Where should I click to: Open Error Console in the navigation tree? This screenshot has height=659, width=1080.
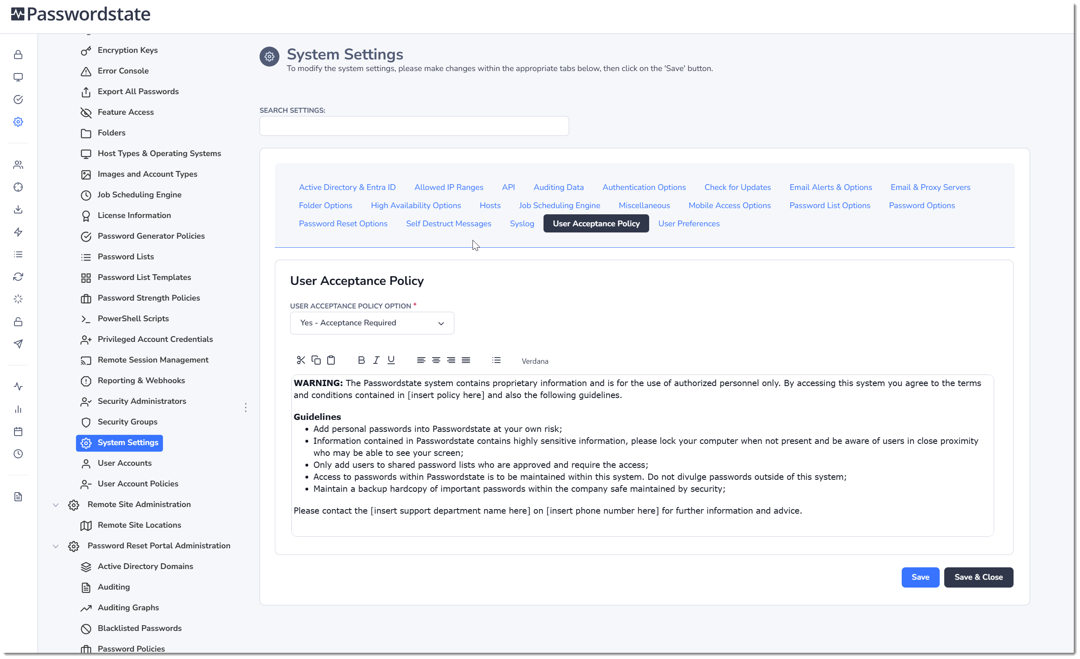click(x=123, y=71)
